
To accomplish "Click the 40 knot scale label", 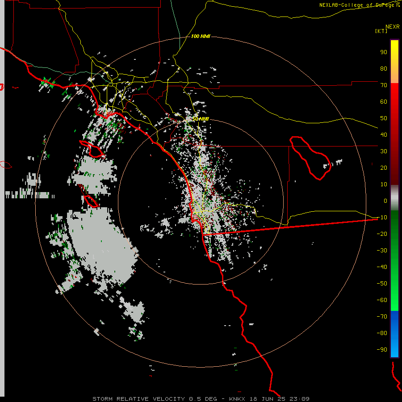I will pos(384,135).
